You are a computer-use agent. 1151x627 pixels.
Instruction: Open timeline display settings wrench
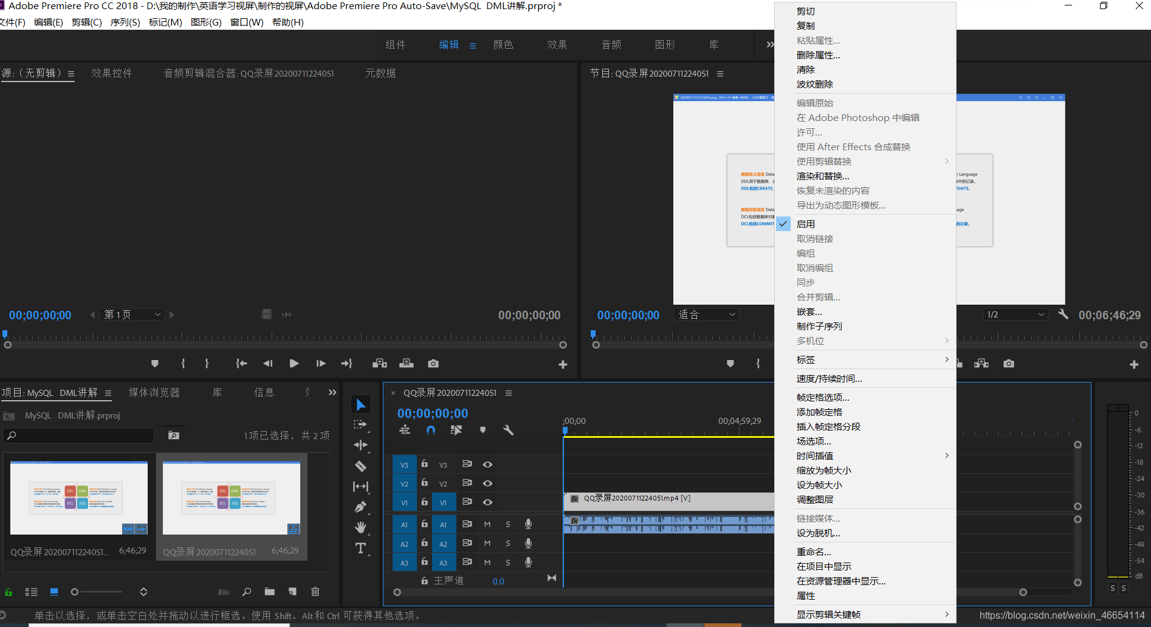pos(508,430)
